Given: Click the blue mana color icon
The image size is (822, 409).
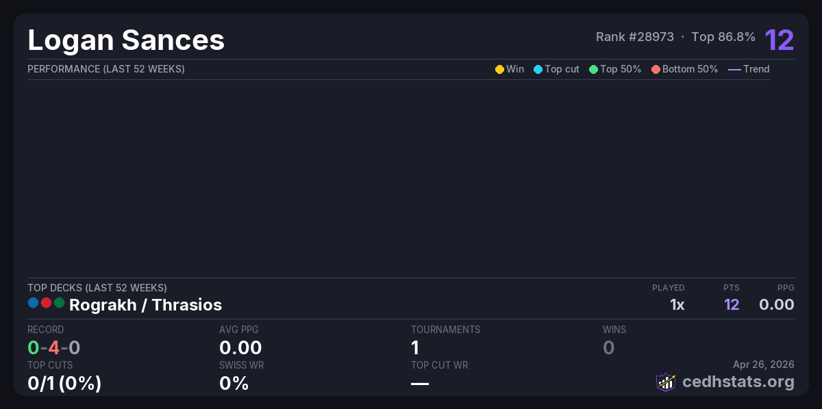Looking at the screenshot, I should click(x=33, y=303).
